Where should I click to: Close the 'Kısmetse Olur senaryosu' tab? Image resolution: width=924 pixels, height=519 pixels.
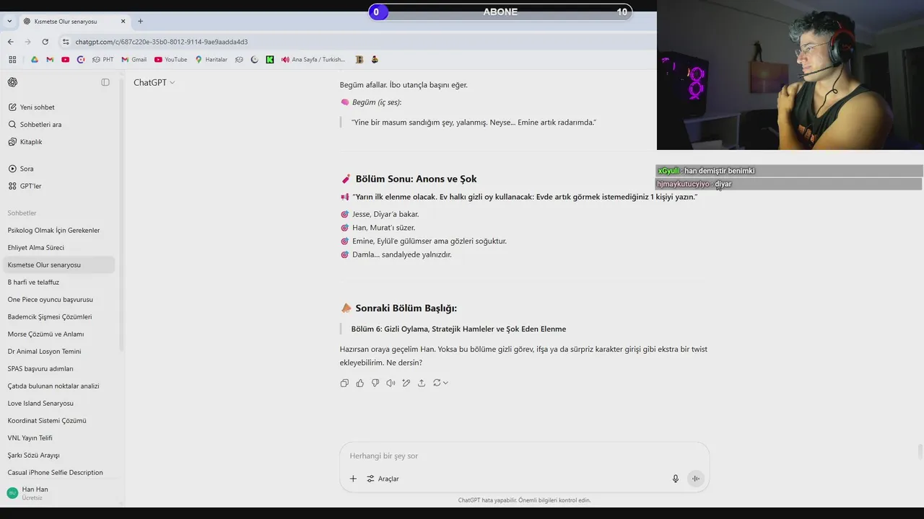[123, 22]
